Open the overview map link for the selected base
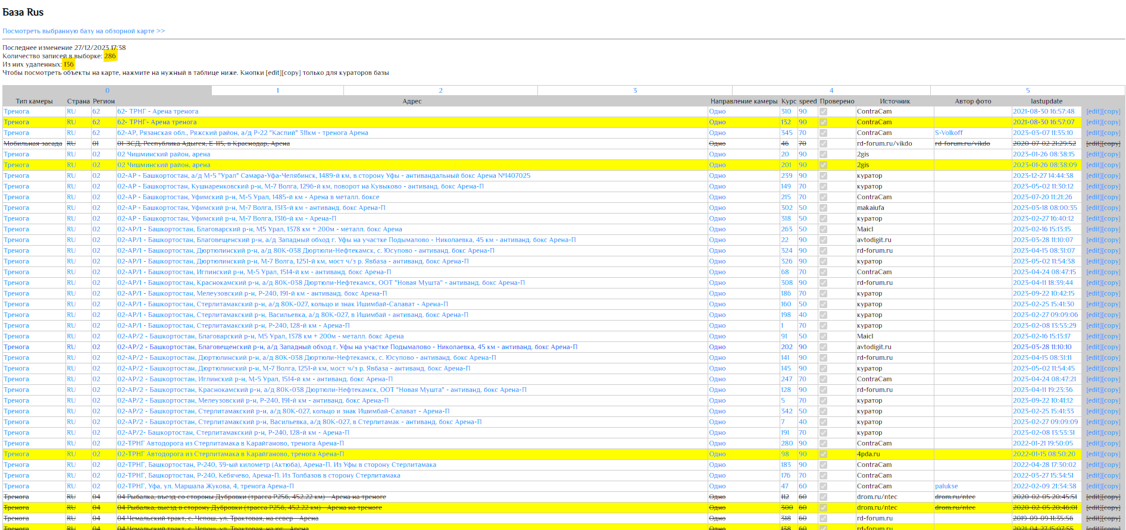The height and width of the screenshot is (530, 1126). click(x=83, y=31)
